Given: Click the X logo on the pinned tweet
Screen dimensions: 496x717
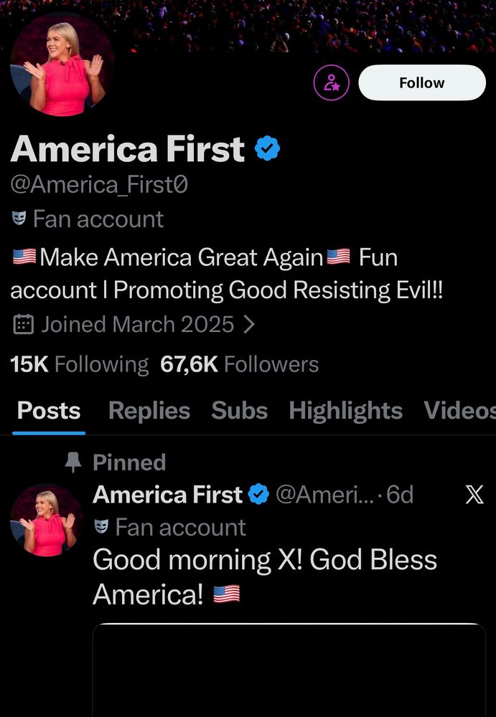Looking at the screenshot, I should 474,495.
